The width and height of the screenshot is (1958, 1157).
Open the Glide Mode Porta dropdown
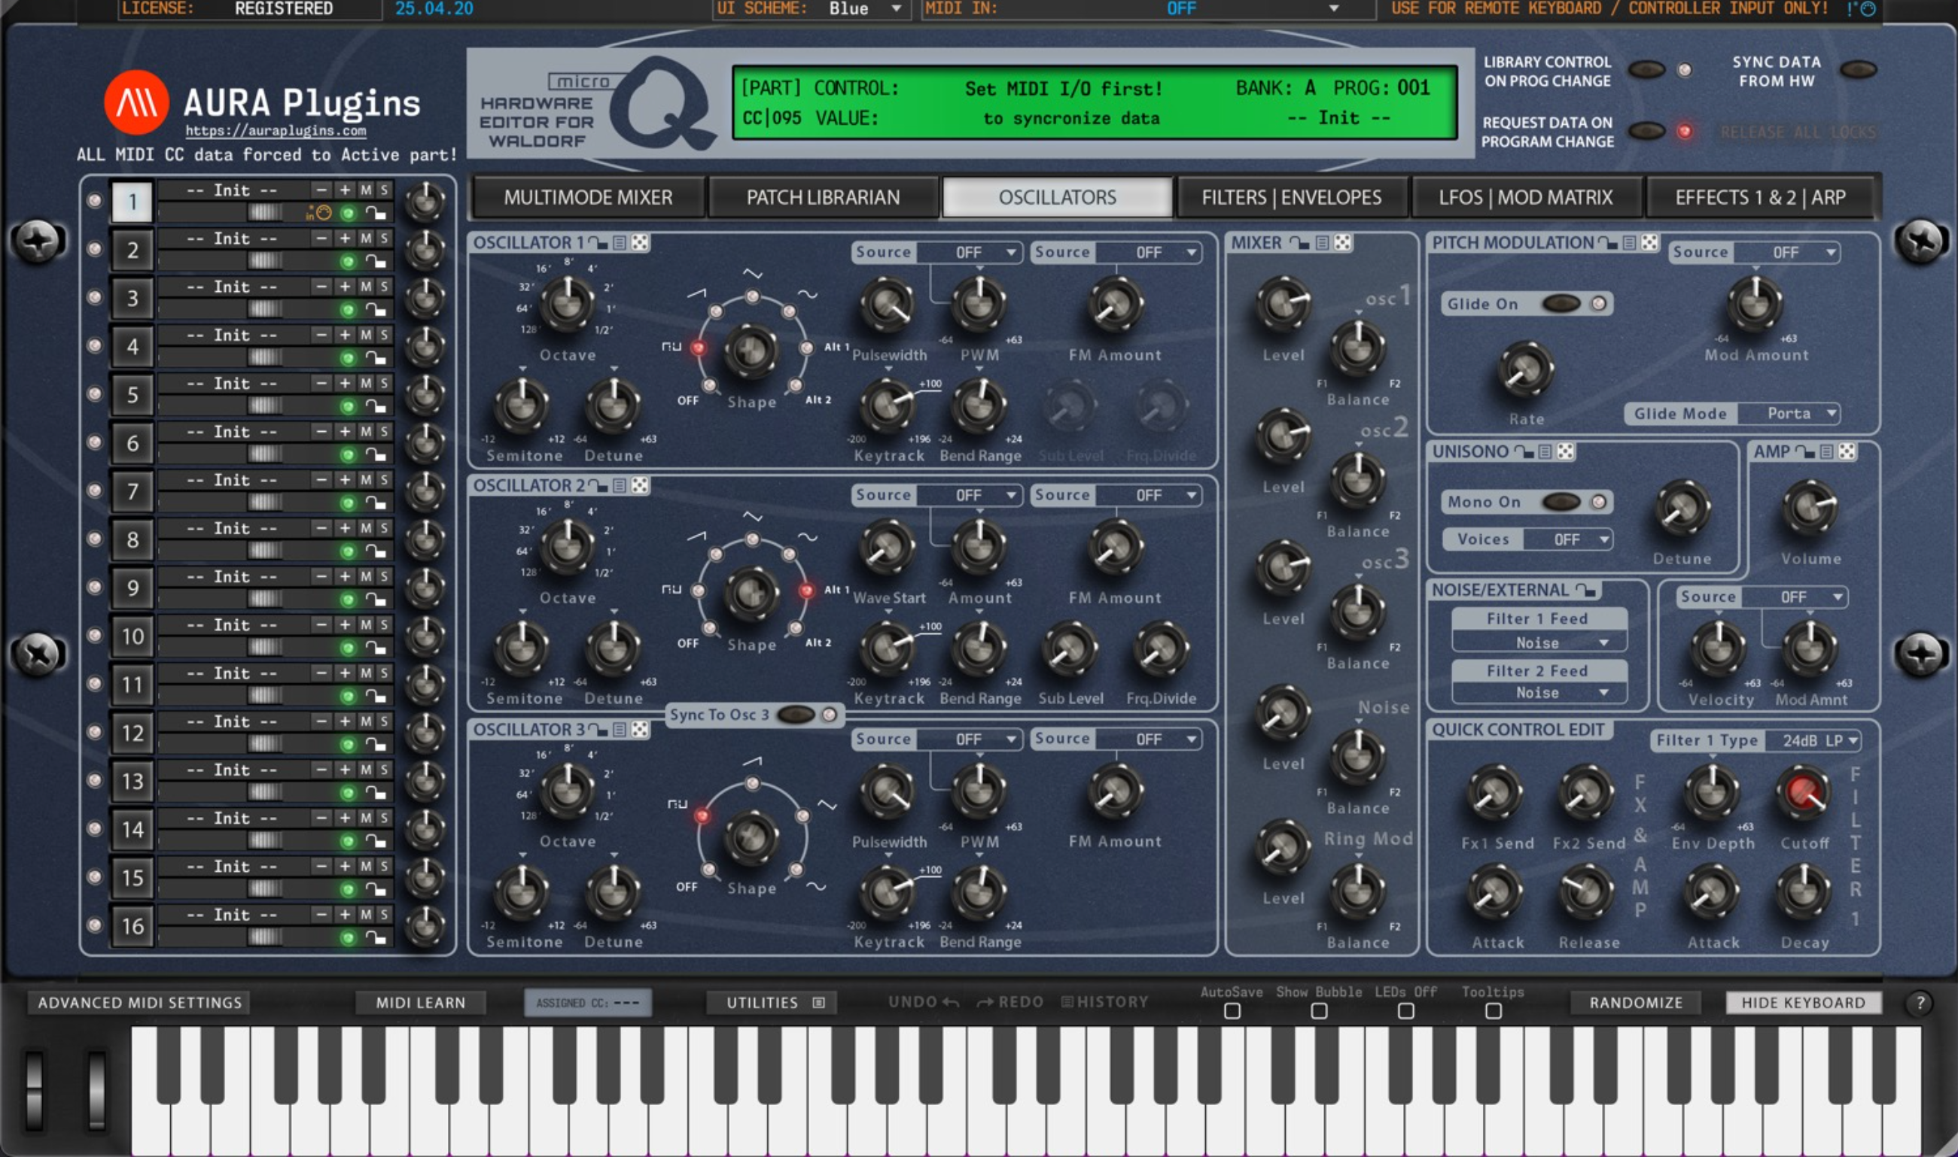pyautogui.click(x=1789, y=413)
